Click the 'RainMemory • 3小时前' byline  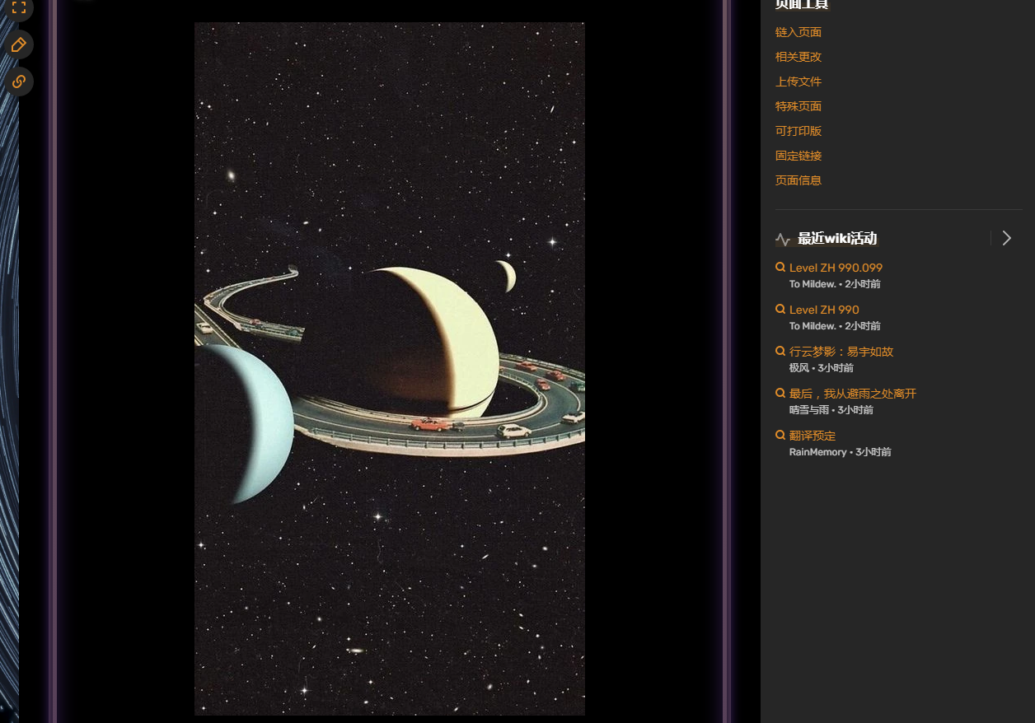pos(840,452)
